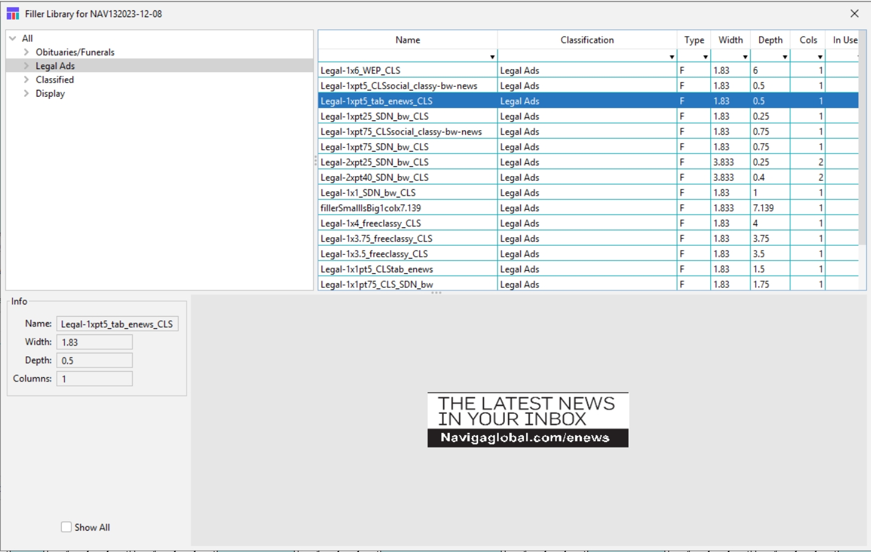
Task: Select the Legal Ads tree item
Action: 55,66
